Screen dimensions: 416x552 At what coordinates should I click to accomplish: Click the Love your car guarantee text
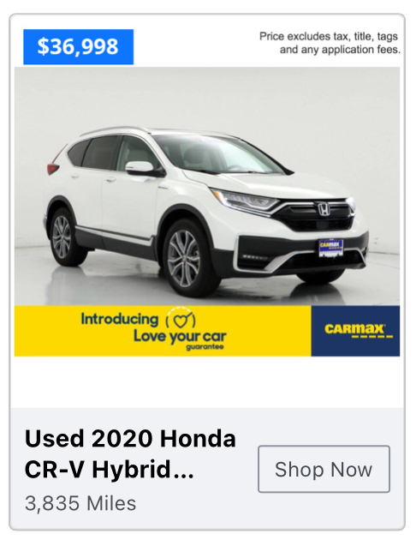click(180, 339)
